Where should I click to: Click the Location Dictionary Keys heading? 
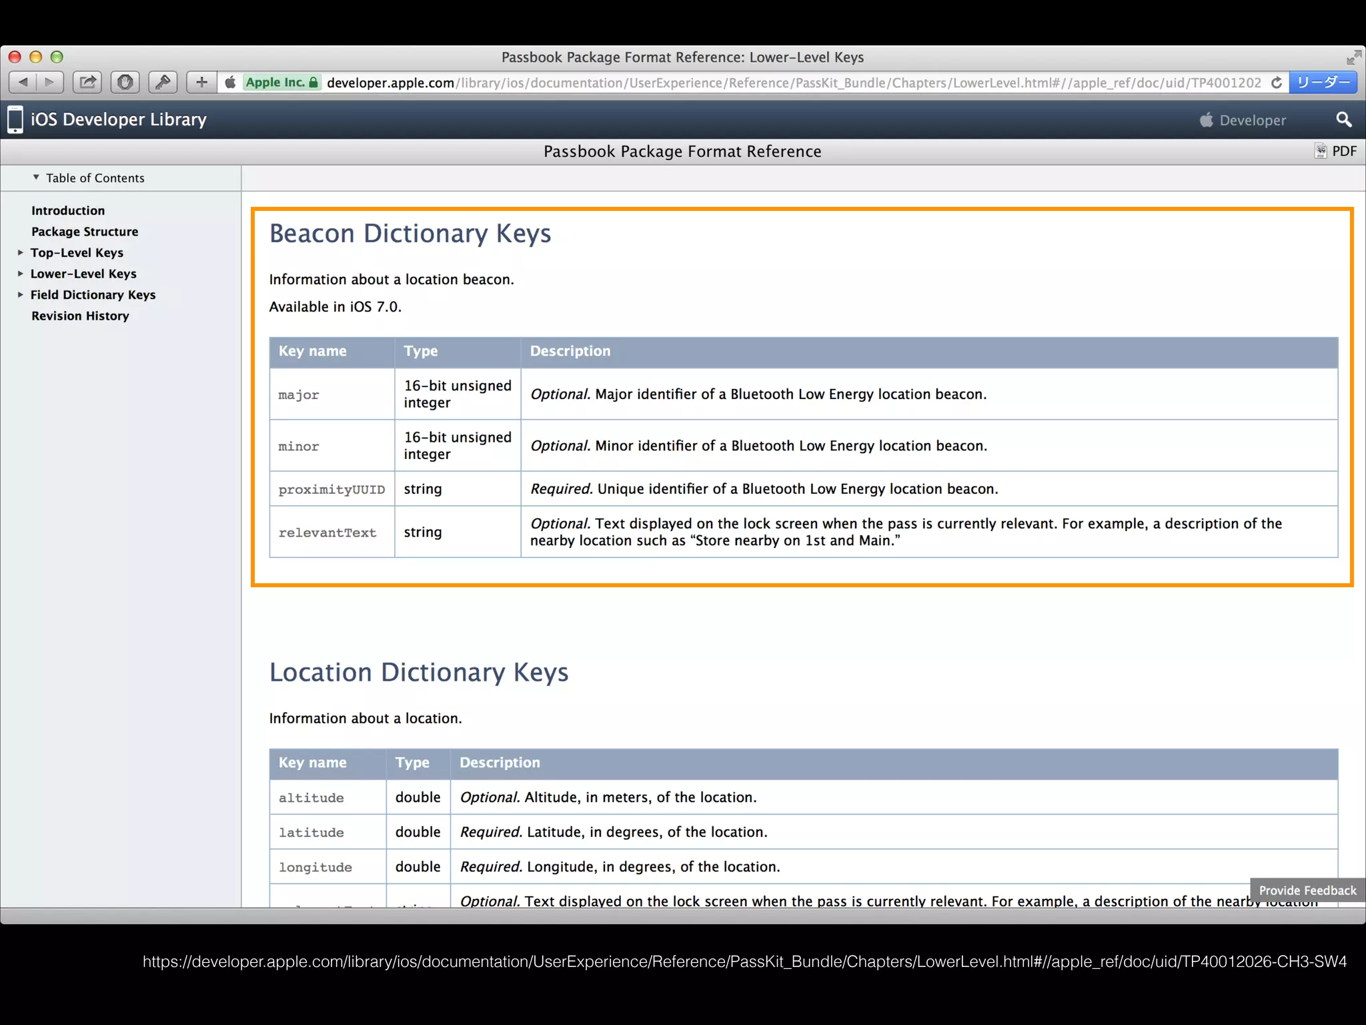point(419,672)
